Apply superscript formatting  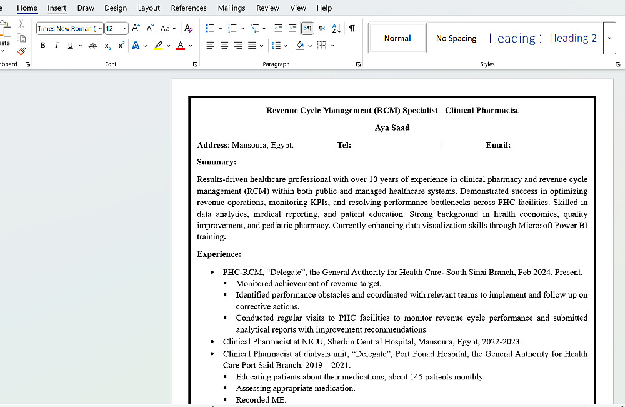pos(121,45)
